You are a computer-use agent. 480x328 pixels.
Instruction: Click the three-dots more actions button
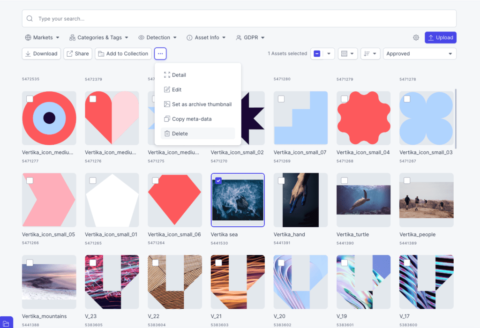point(160,53)
